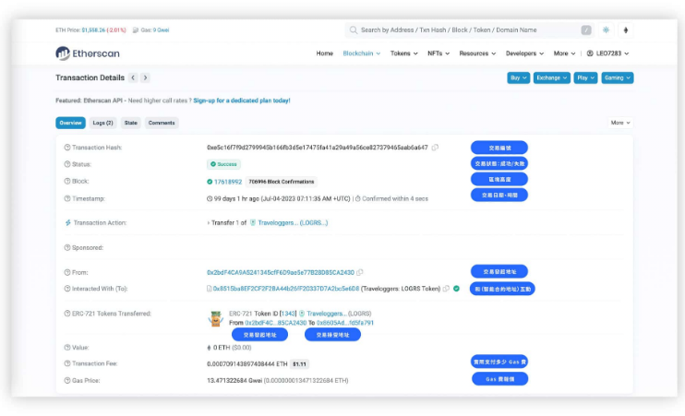Click the Etherscan logo
685x416 pixels.
(88, 53)
